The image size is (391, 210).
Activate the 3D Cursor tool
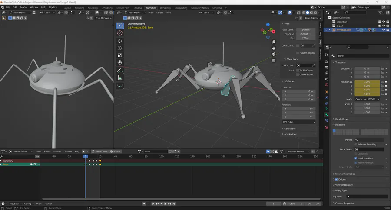[119, 33]
